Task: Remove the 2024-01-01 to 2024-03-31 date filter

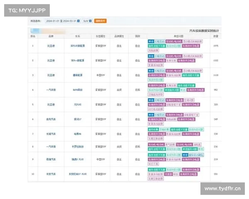Action: [x=78, y=21]
